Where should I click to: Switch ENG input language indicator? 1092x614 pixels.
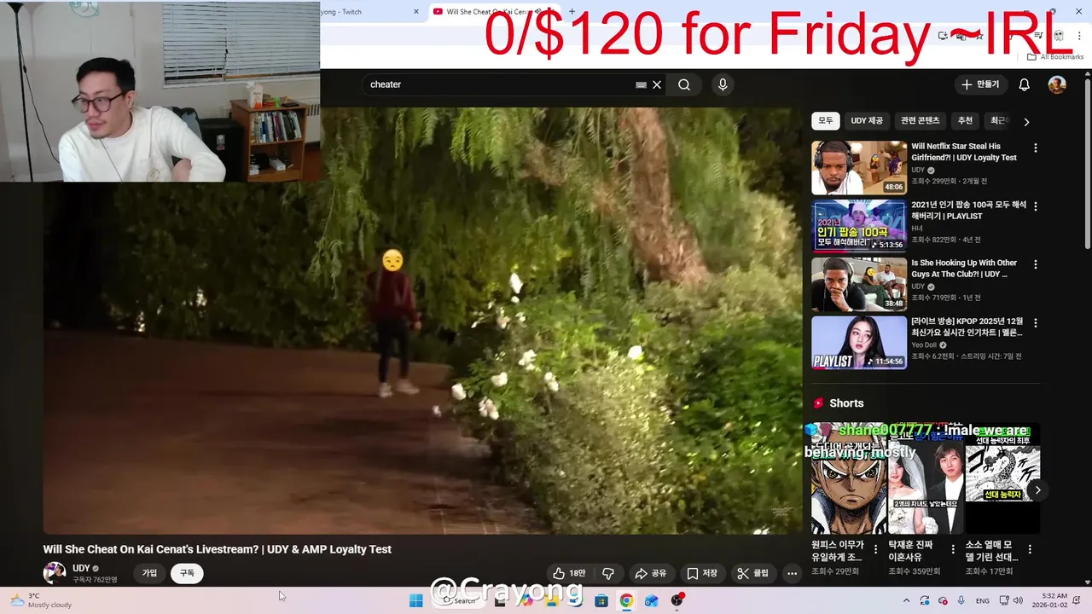[983, 600]
